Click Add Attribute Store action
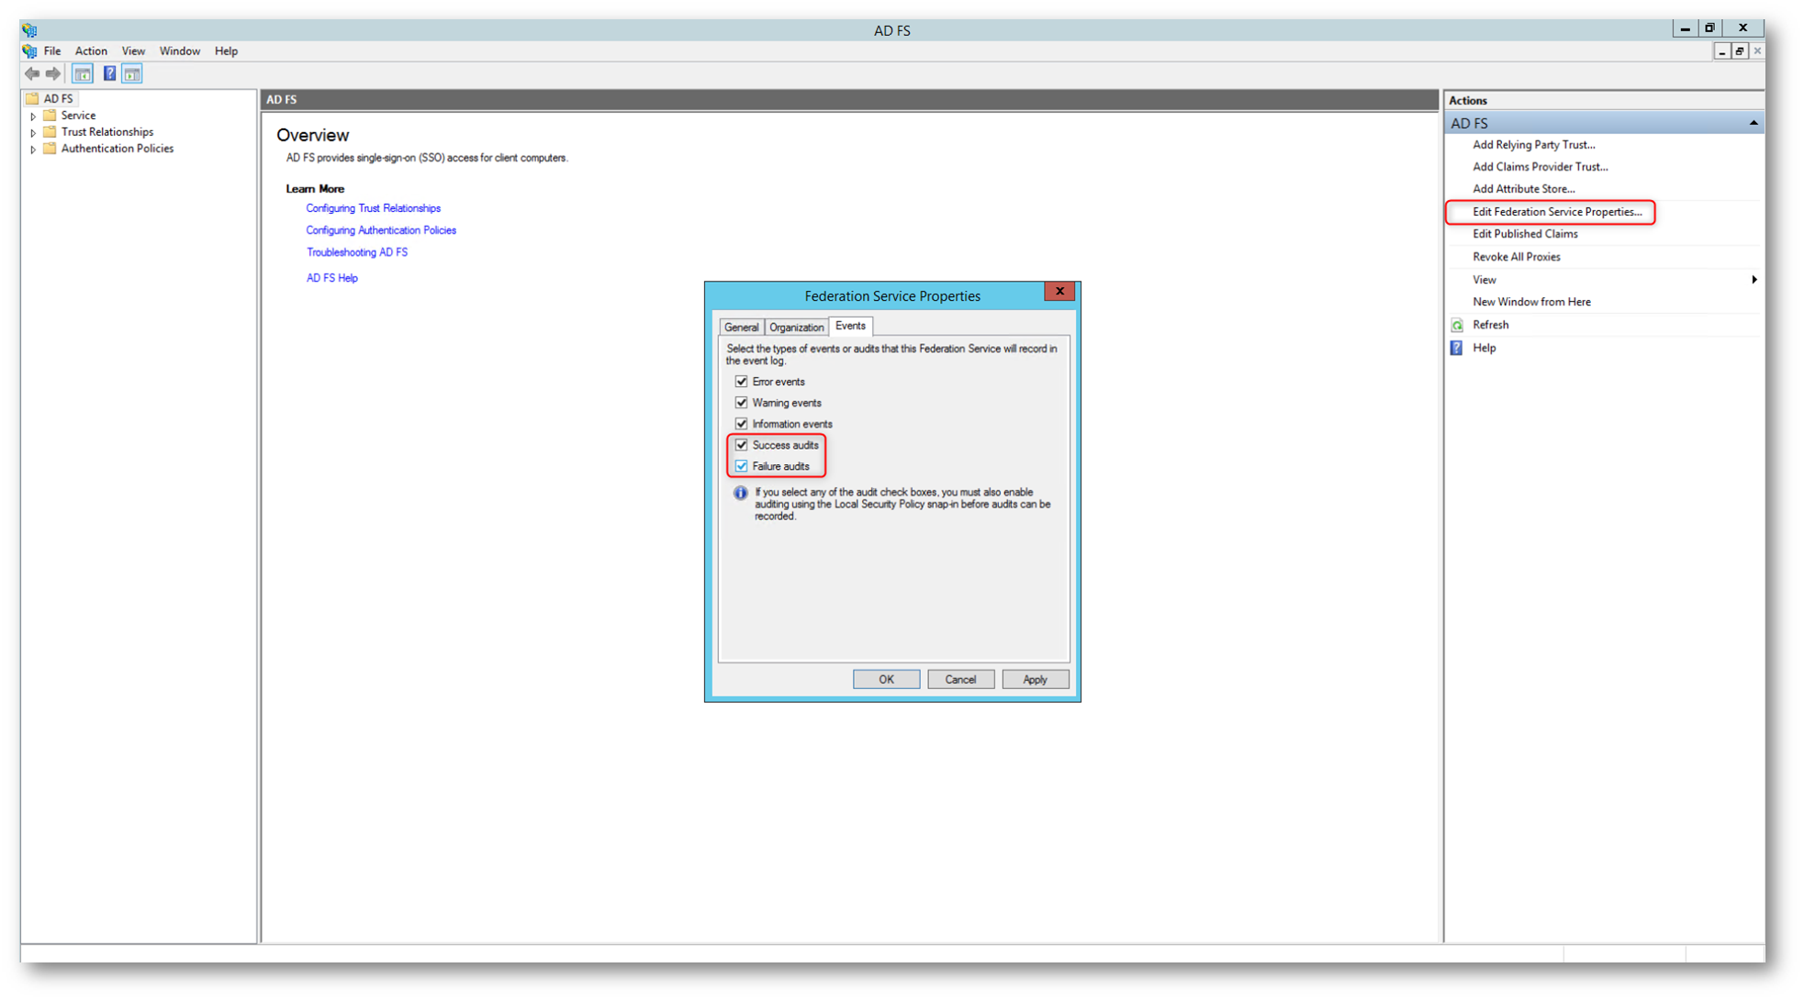The height and width of the screenshot is (1001, 1804). (x=1523, y=188)
